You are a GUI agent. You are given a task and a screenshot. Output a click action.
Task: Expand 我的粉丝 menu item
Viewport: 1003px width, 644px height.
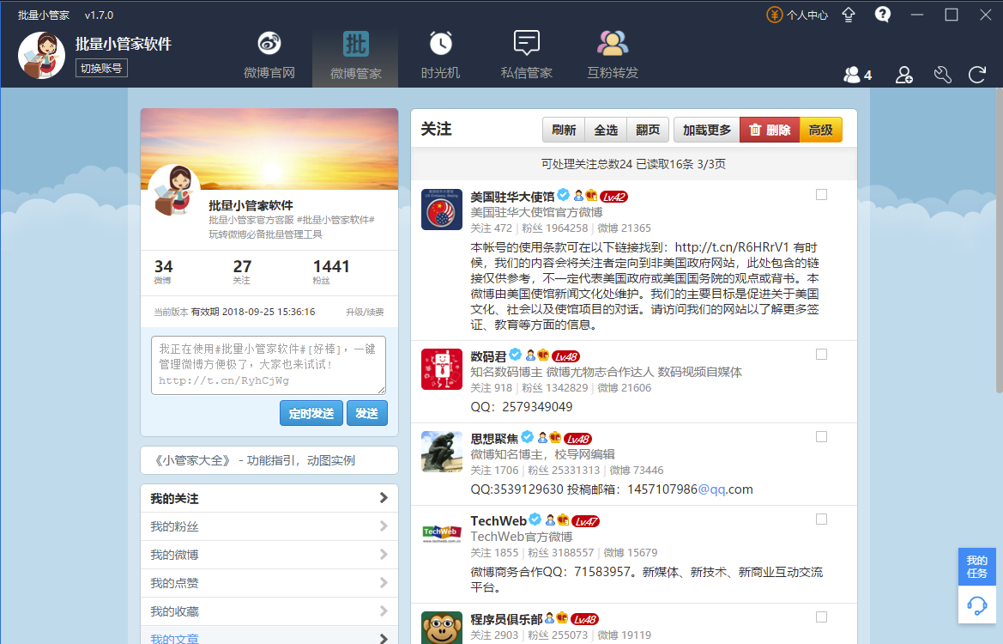269,526
